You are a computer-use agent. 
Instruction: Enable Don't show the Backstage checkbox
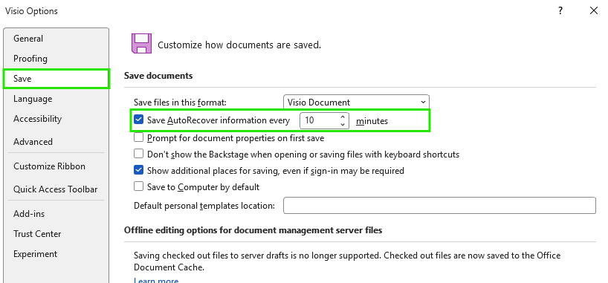click(138, 154)
